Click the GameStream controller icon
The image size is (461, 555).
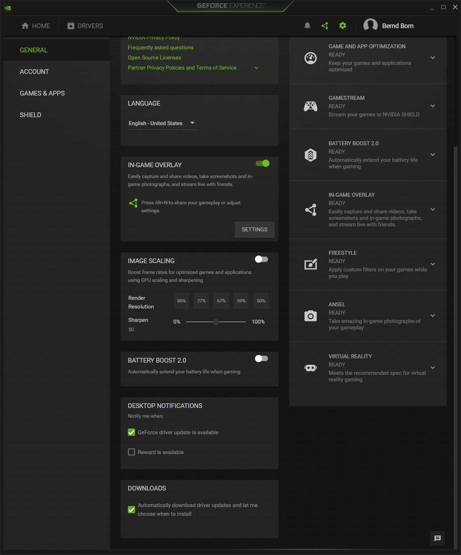tap(310, 106)
